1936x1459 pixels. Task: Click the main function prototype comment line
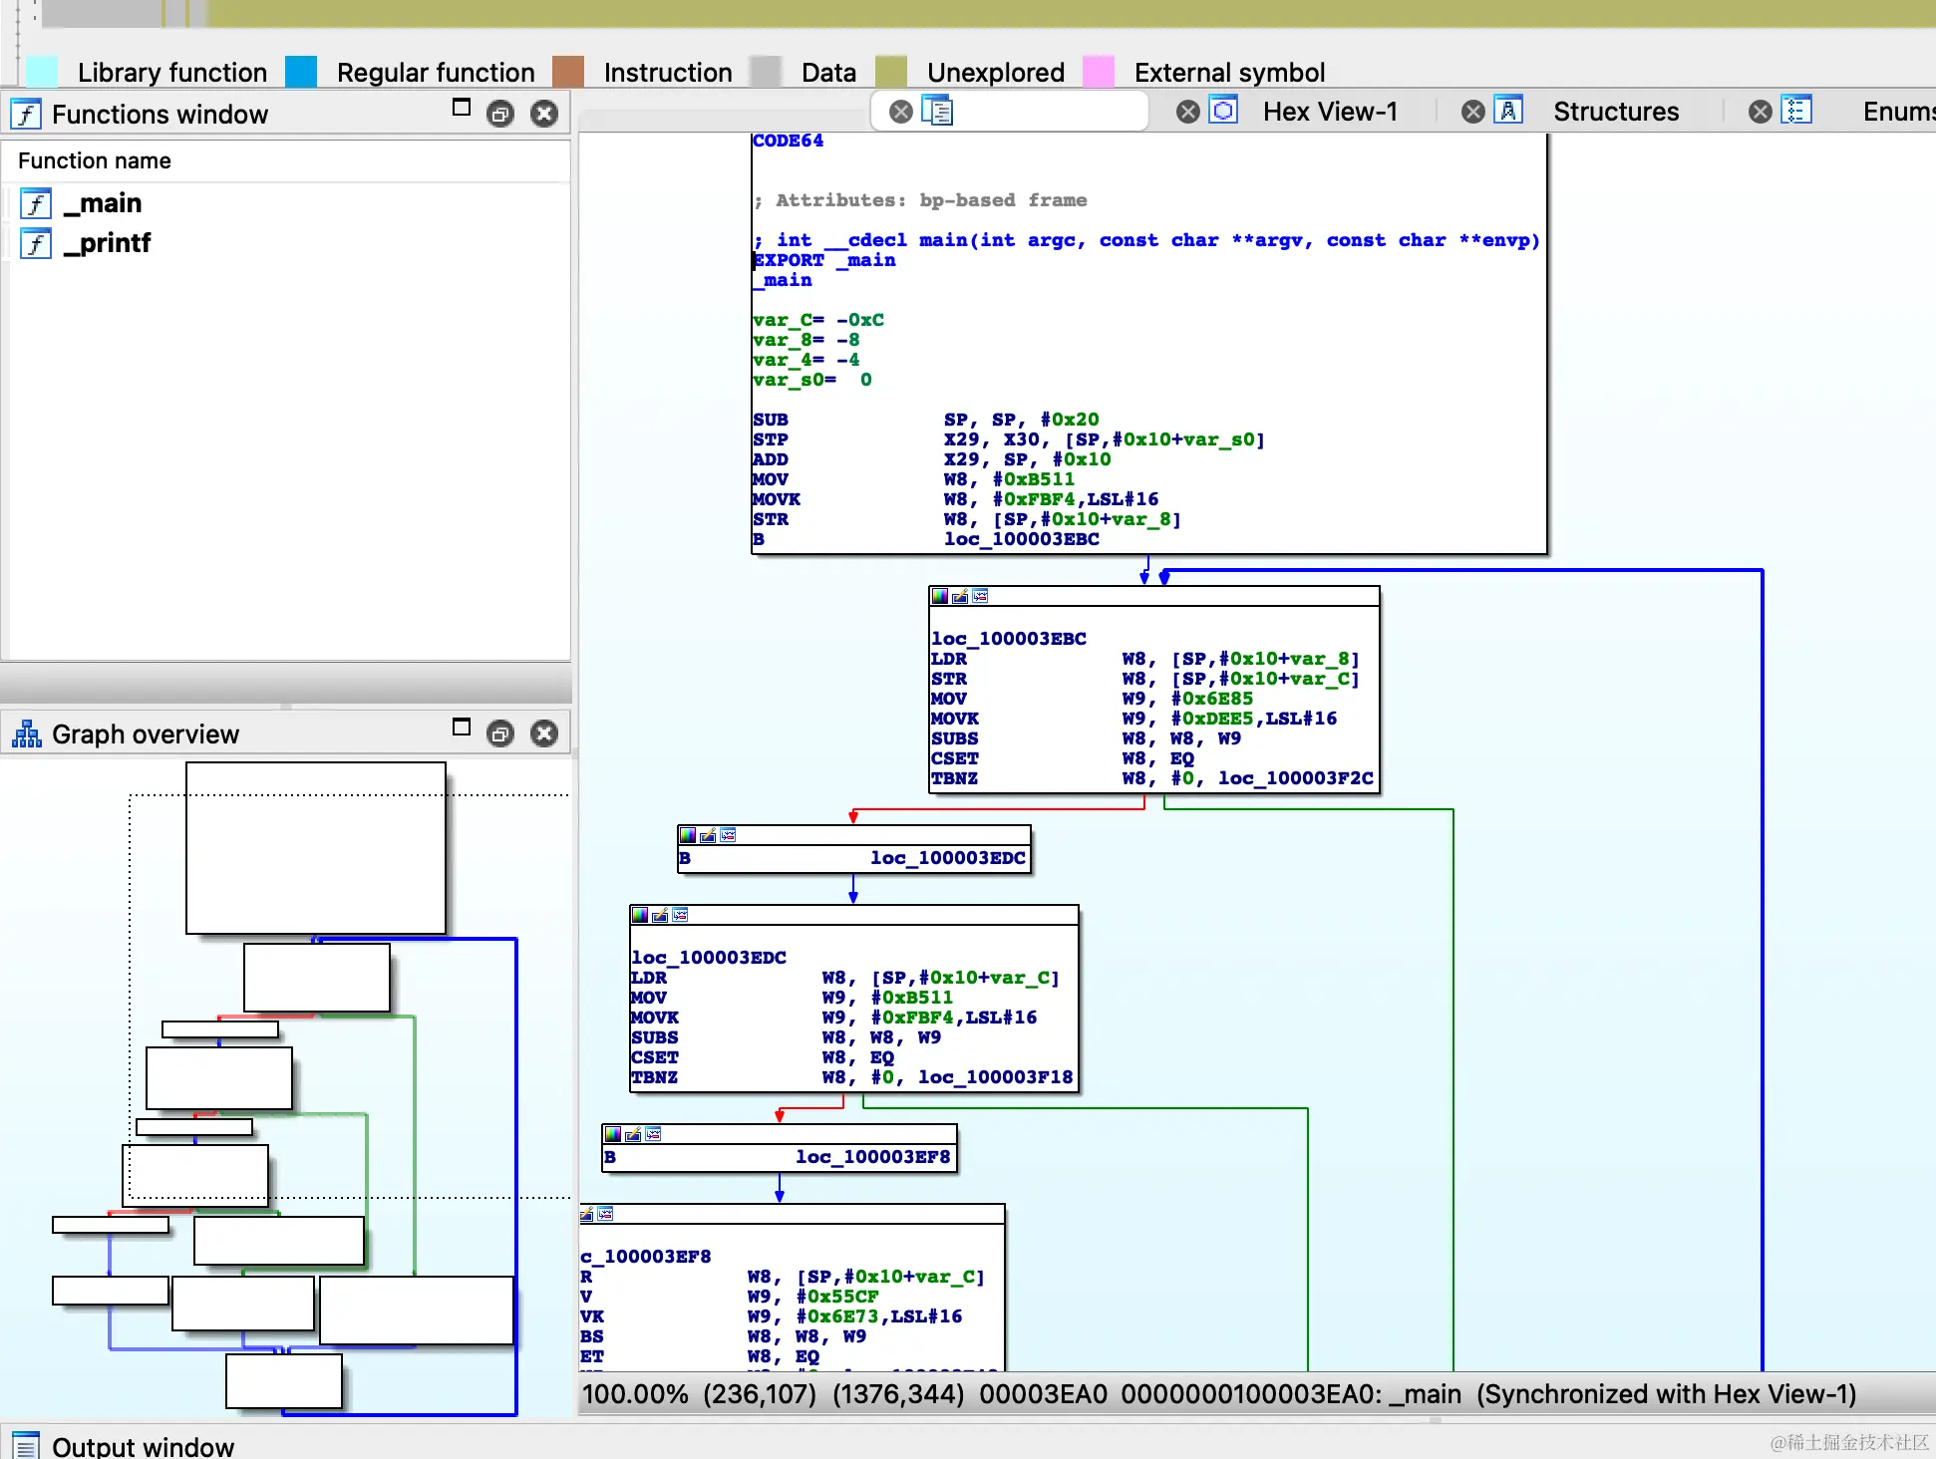tap(1146, 240)
